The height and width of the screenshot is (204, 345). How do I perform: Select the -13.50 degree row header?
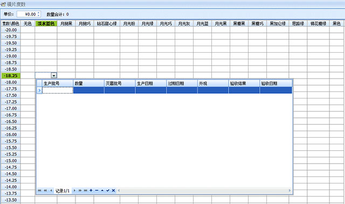11,200
